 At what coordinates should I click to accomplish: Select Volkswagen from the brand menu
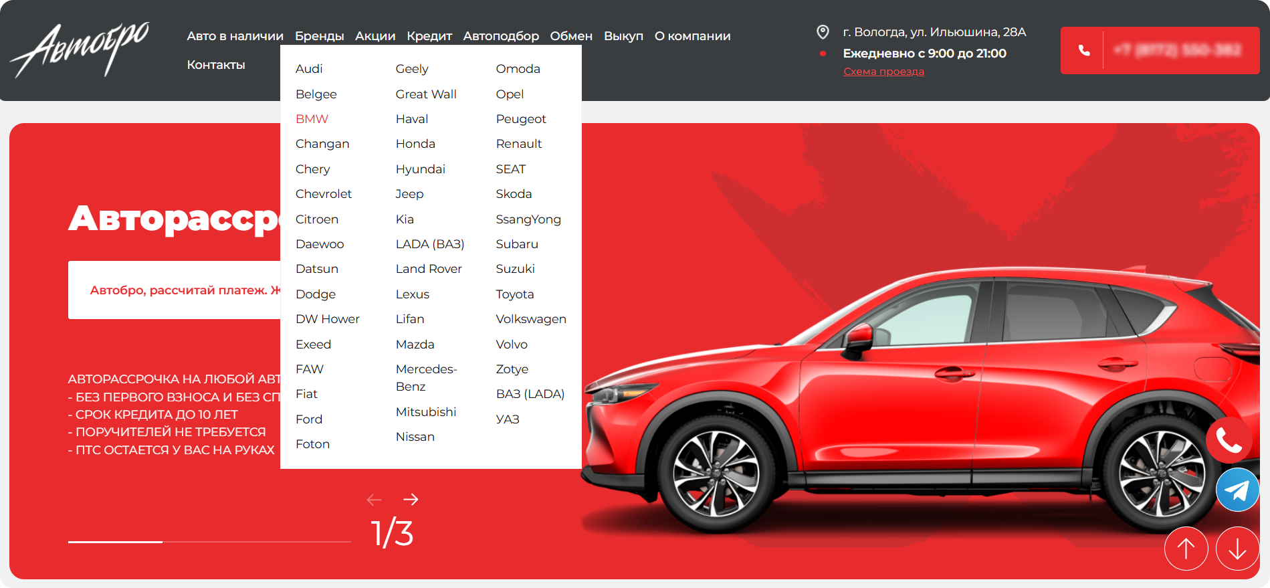pyautogui.click(x=530, y=319)
